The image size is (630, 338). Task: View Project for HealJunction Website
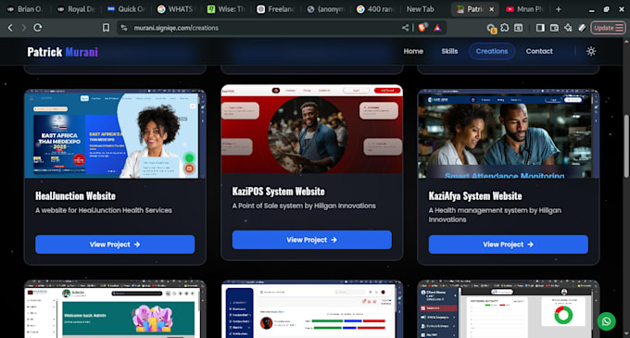115,244
